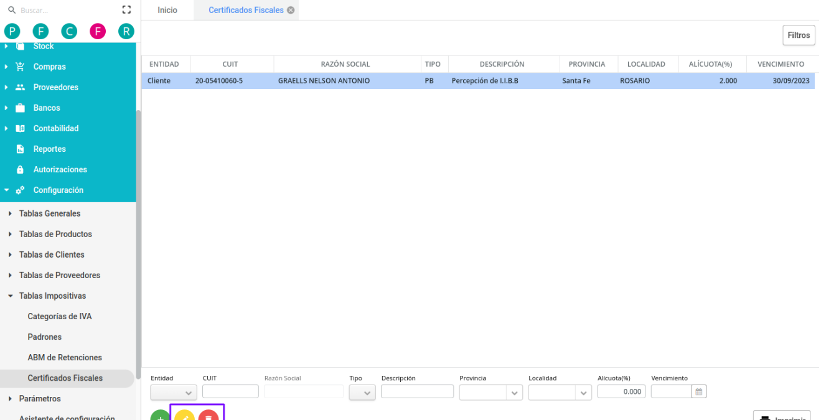Expand the Parámetros tree node
This screenshot has height=420, width=821.
click(x=10, y=398)
